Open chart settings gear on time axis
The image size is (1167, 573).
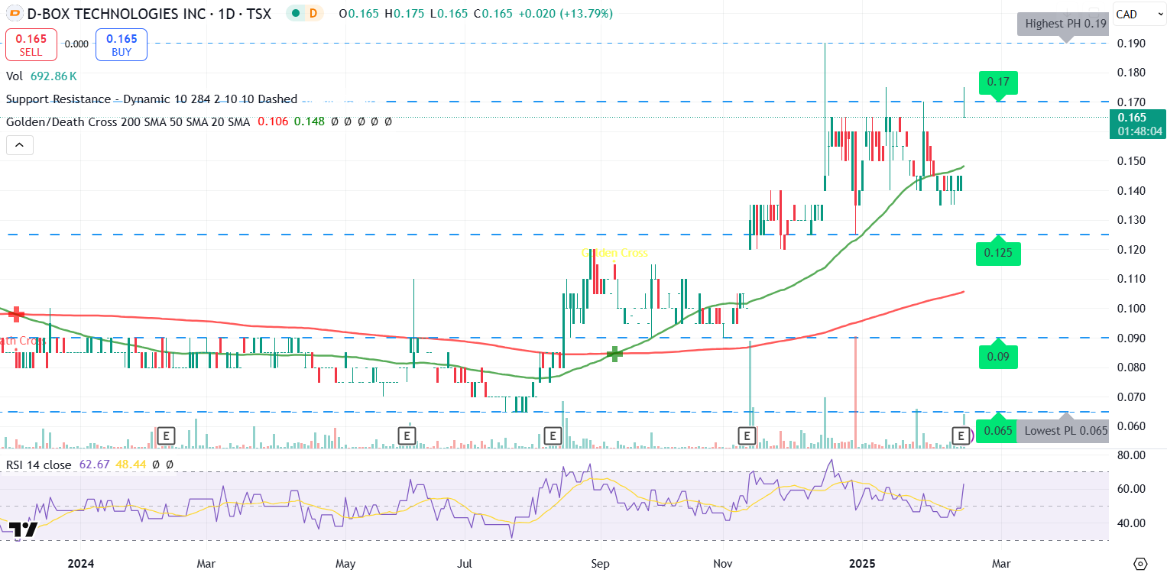coord(1139,564)
